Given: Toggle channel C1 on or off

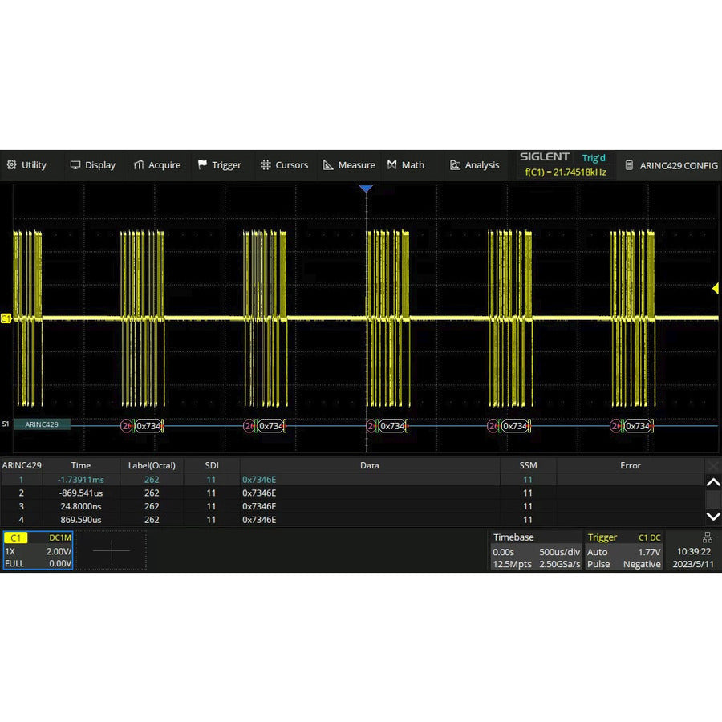Looking at the screenshot, I should [x=16, y=538].
